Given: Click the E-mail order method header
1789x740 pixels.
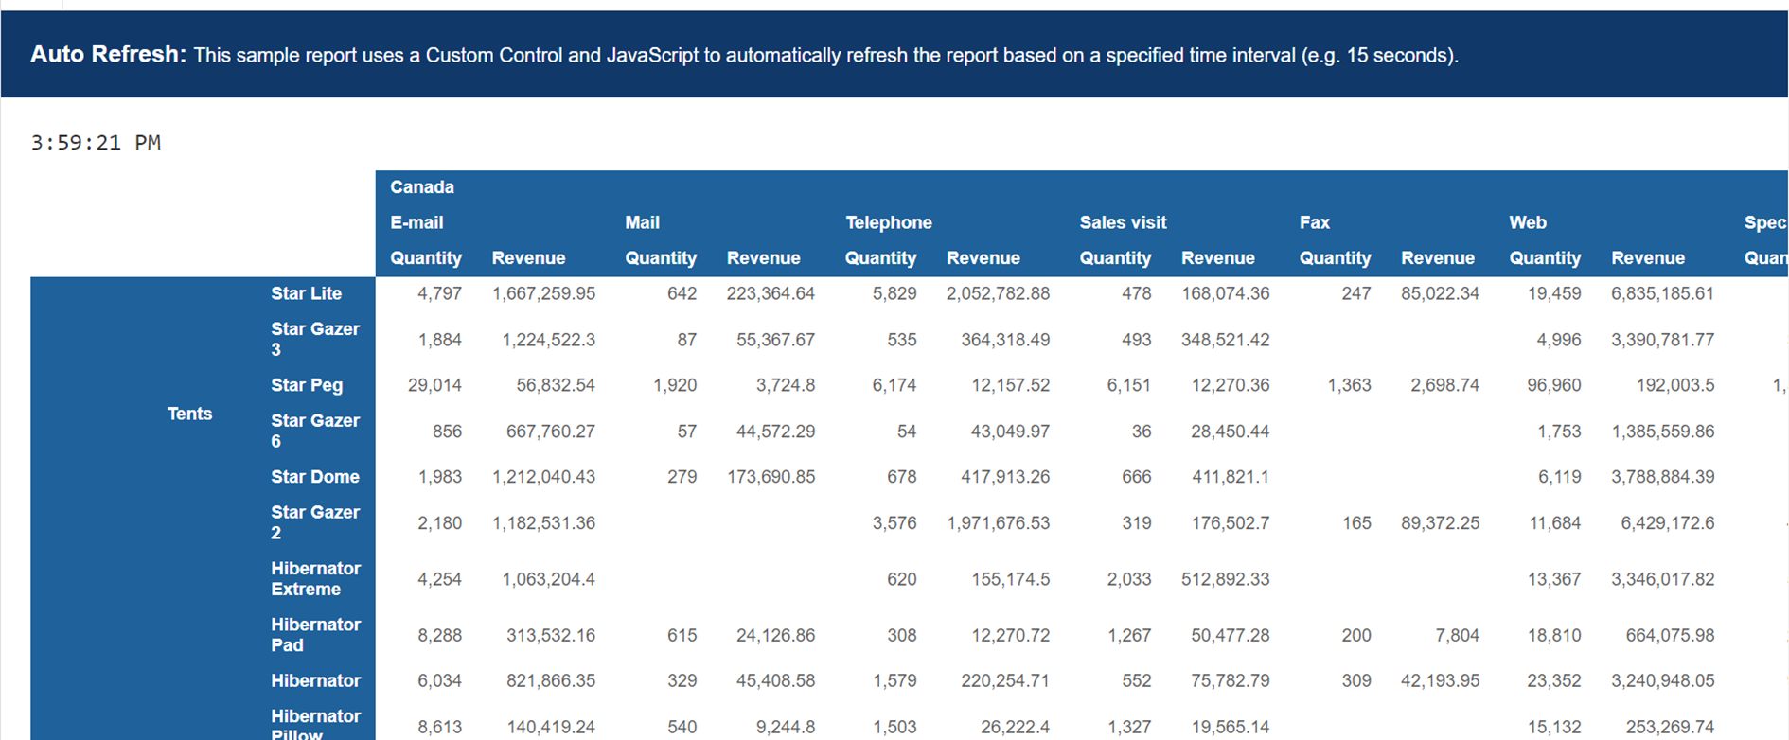Looking at the screenshot, I should click(416, 222).
